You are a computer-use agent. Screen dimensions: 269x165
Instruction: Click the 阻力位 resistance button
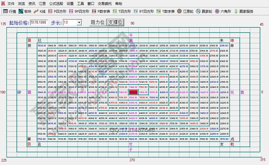(98, 22)
